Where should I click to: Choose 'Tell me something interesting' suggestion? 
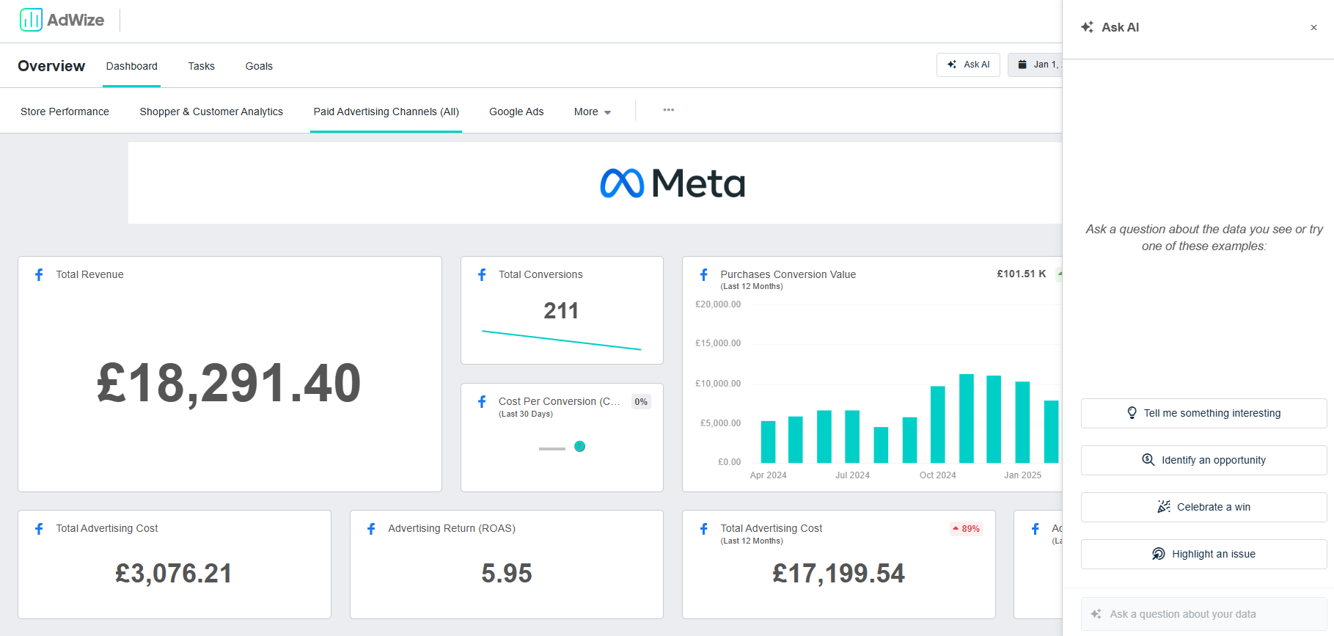pos(1203,413)
